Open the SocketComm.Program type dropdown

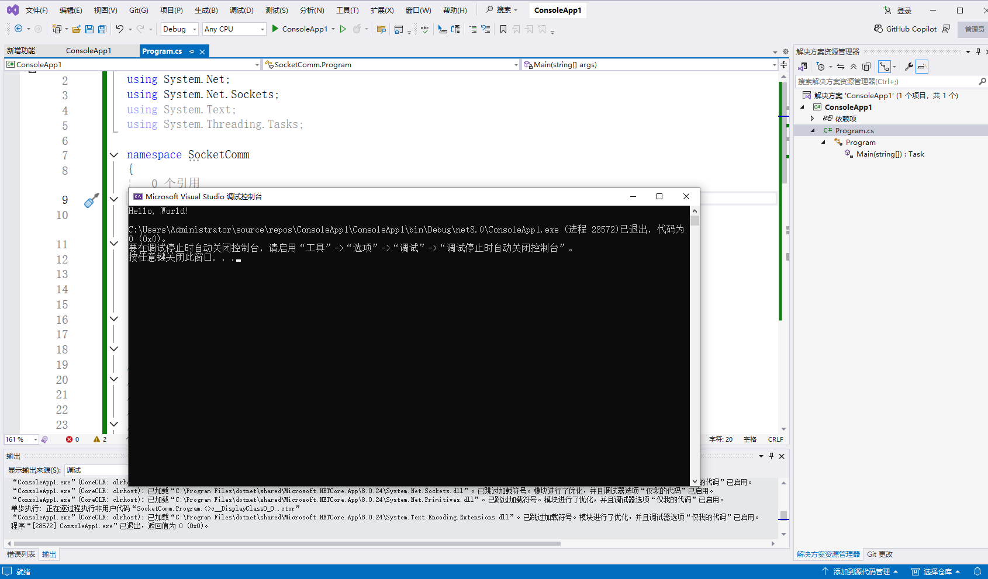(x=391, y=65)
